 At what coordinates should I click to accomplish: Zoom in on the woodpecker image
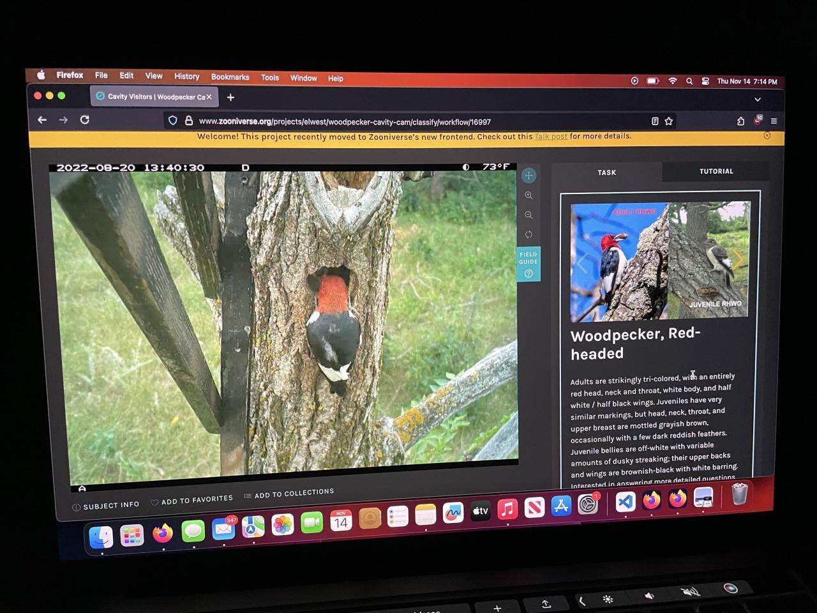pos(528,195)
